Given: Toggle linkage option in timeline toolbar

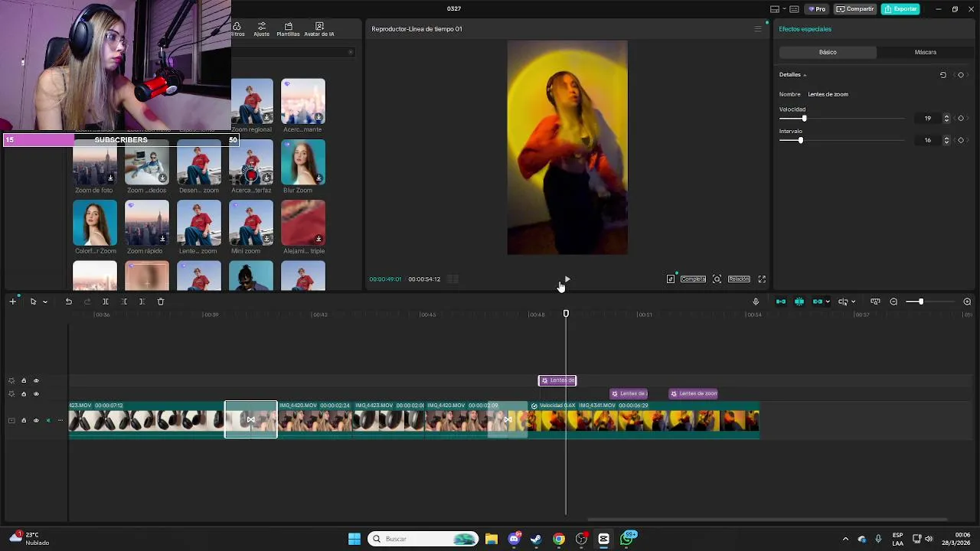Looking at the screenshot, I should point(817,302).
